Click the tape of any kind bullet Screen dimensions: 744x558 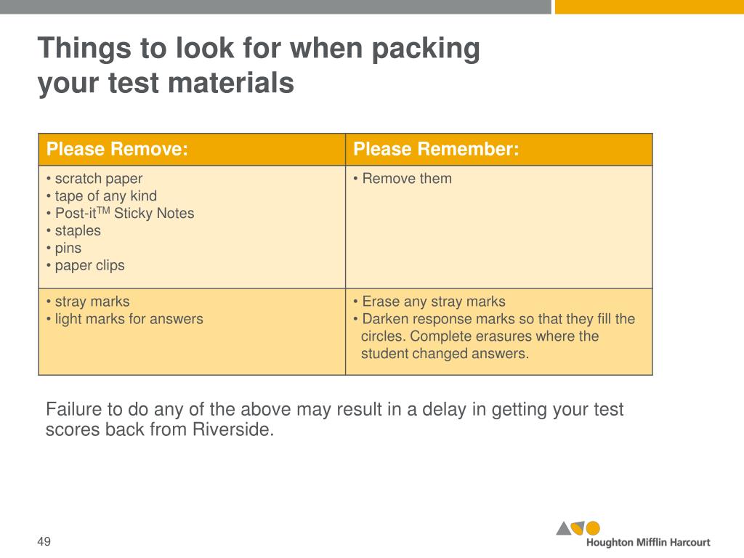pyautogui.click(x=102, y=196)
